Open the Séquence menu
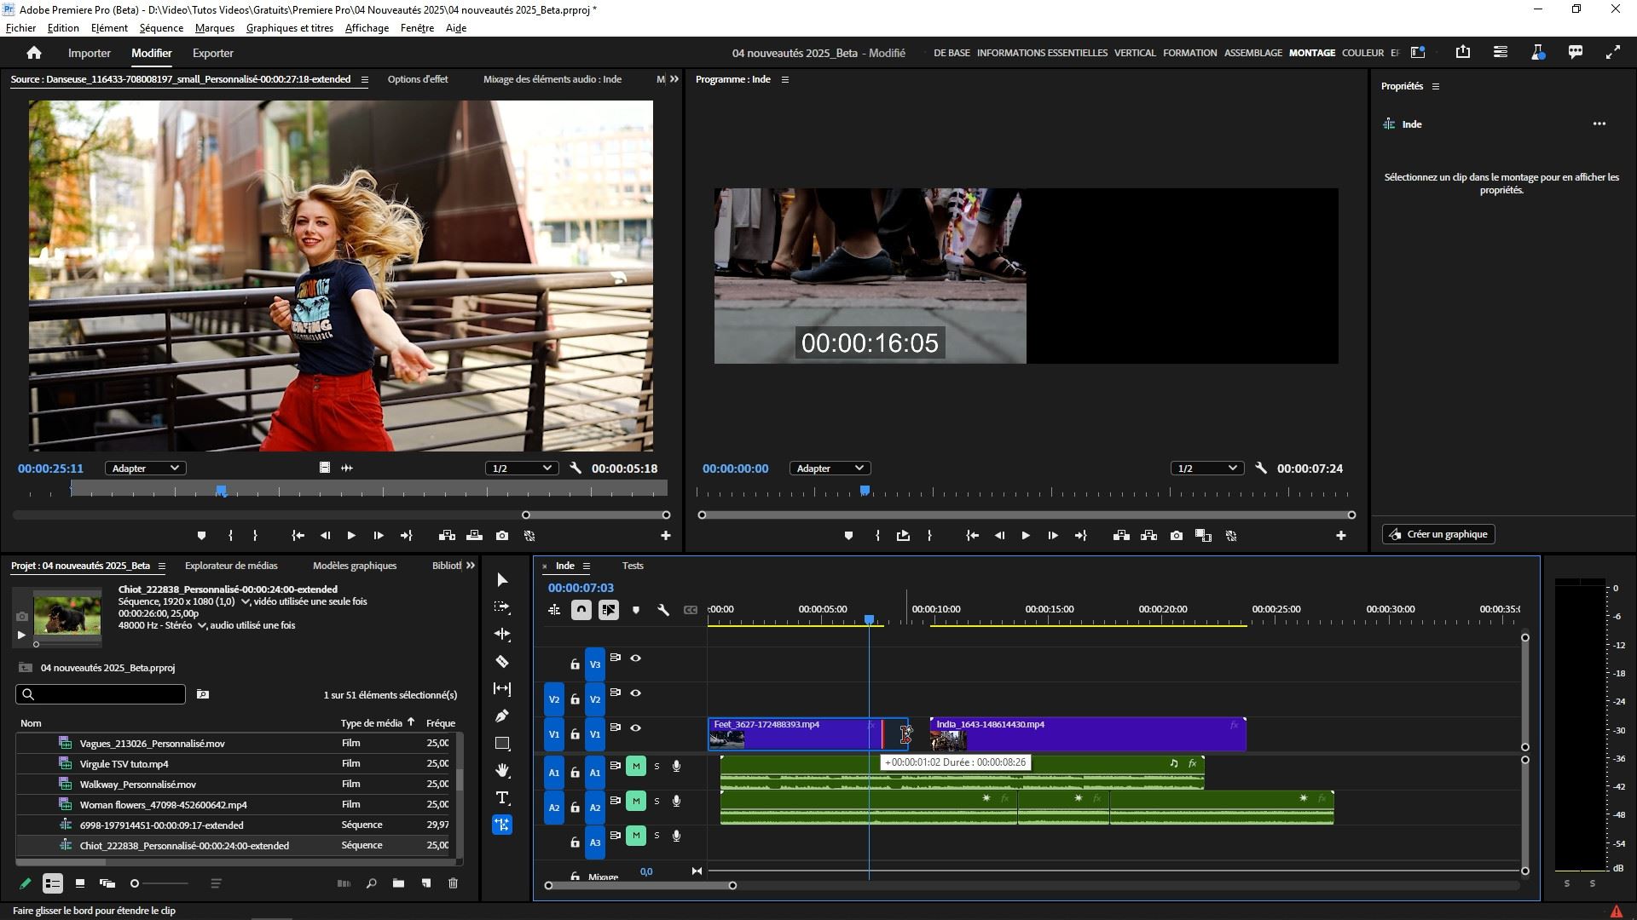This screenshot has width=1637, height=920. pyautogui.click(x=161, y=28)
